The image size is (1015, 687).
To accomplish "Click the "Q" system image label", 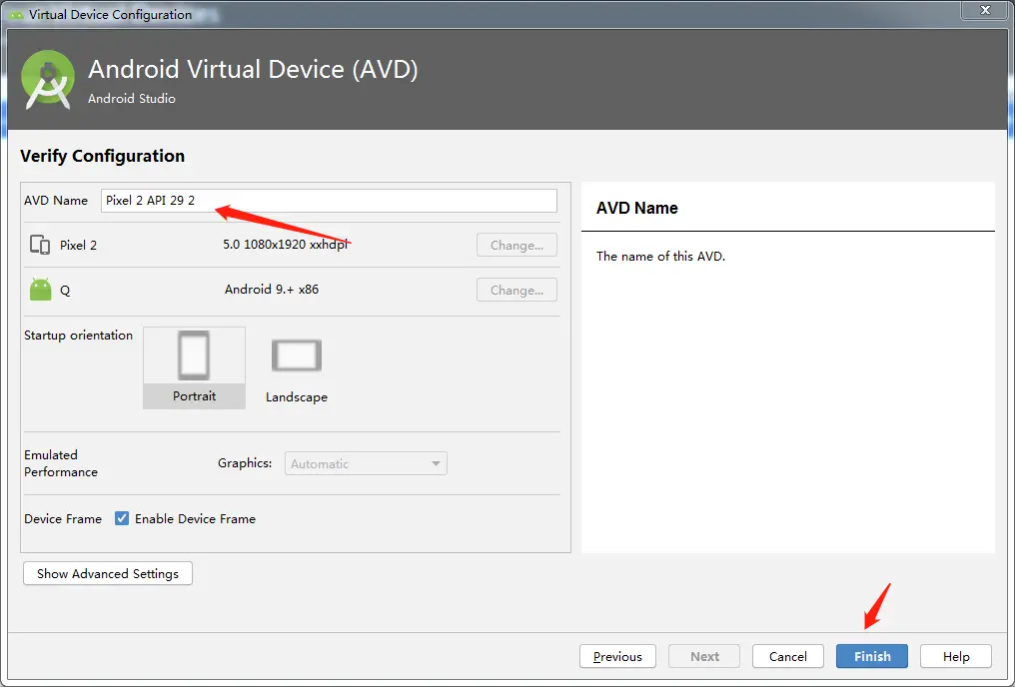I will 65,291.
